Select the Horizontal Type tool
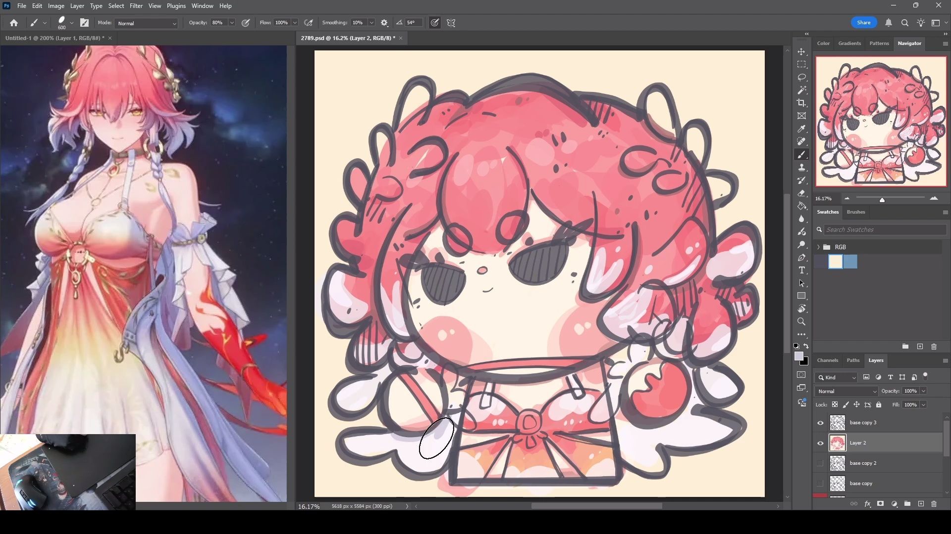 (x=801, y=270)
